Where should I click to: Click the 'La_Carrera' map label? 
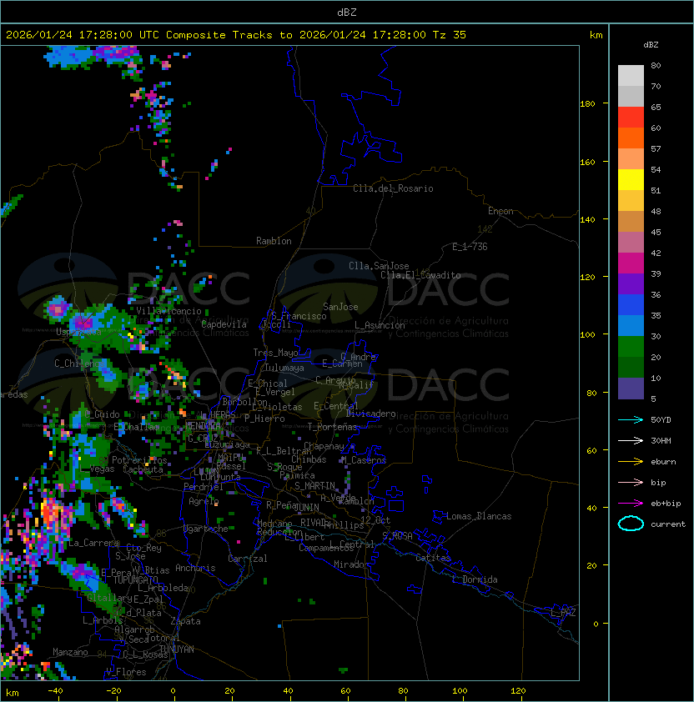coord(93,543)
